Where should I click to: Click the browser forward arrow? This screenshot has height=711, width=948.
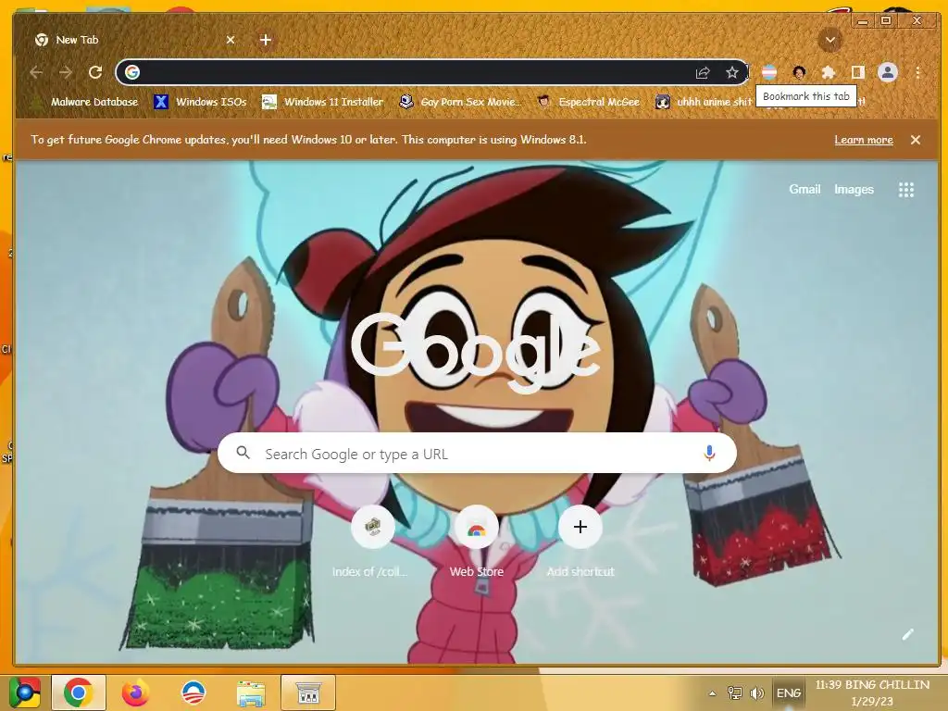click(x=66, y=72)
